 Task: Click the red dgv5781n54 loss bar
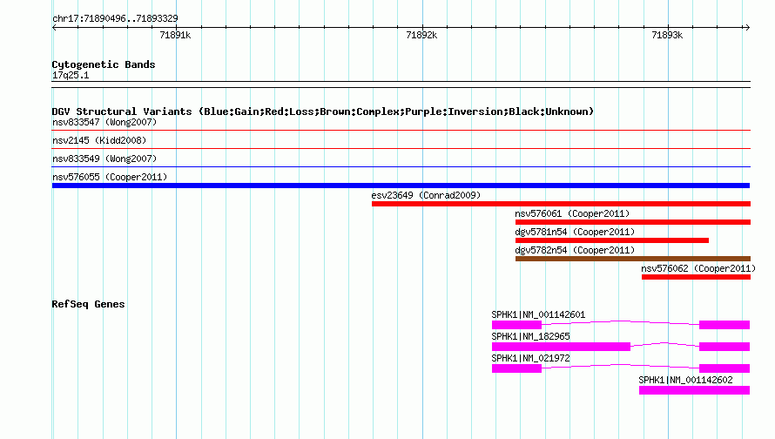coord(612,240)
